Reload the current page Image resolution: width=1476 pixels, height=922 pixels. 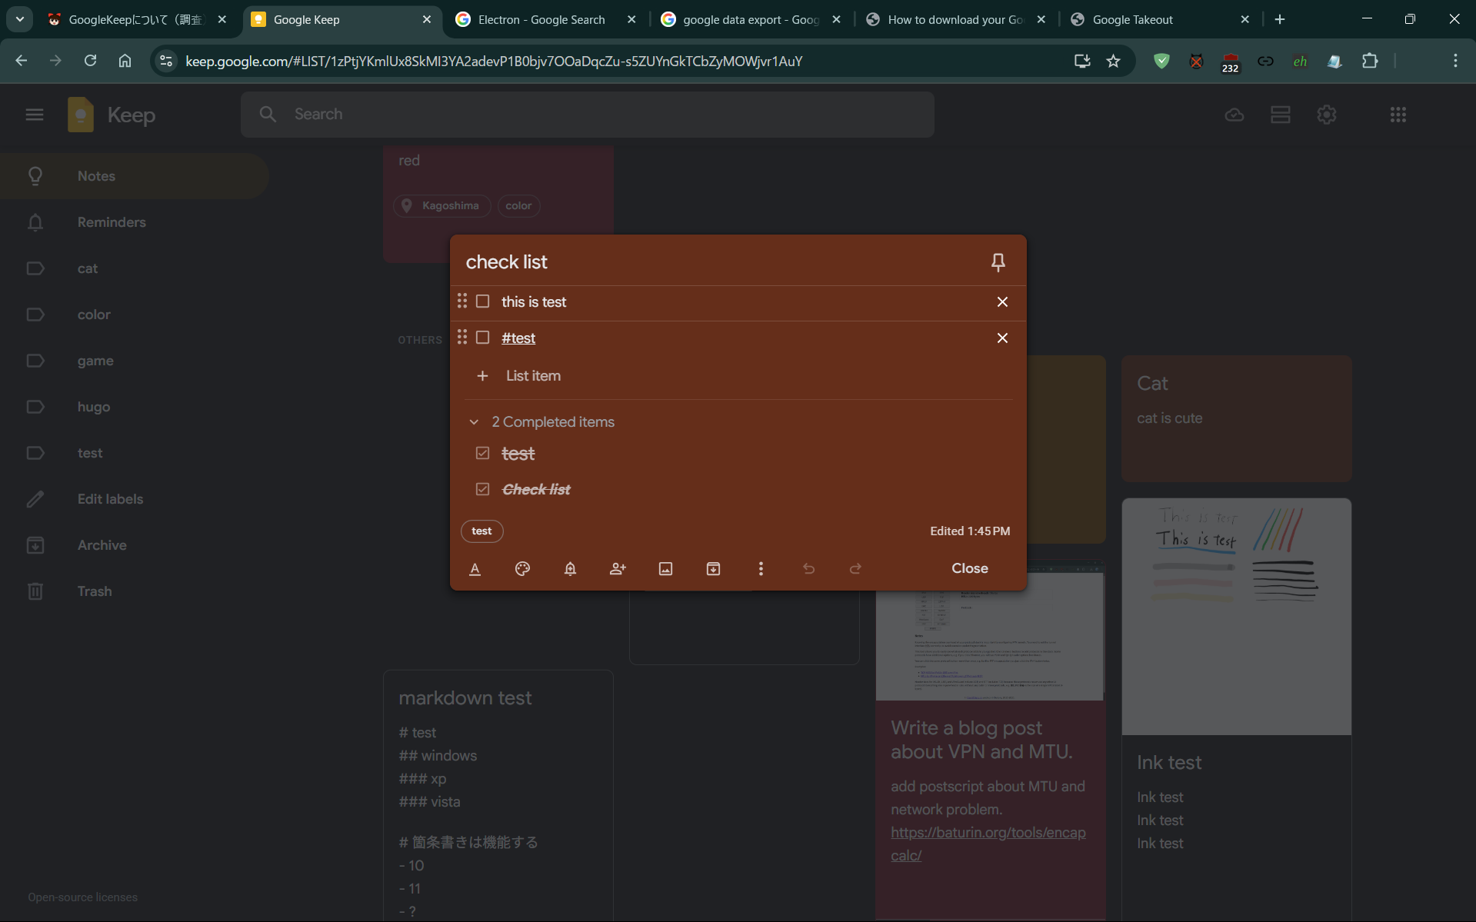pos(90,61)
